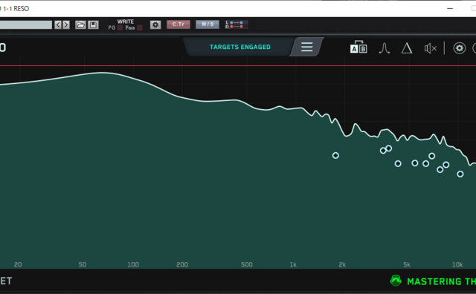Screen dimensions: 476x294
Task: Toggle the M/S mode button
Action: click(208, 24)
